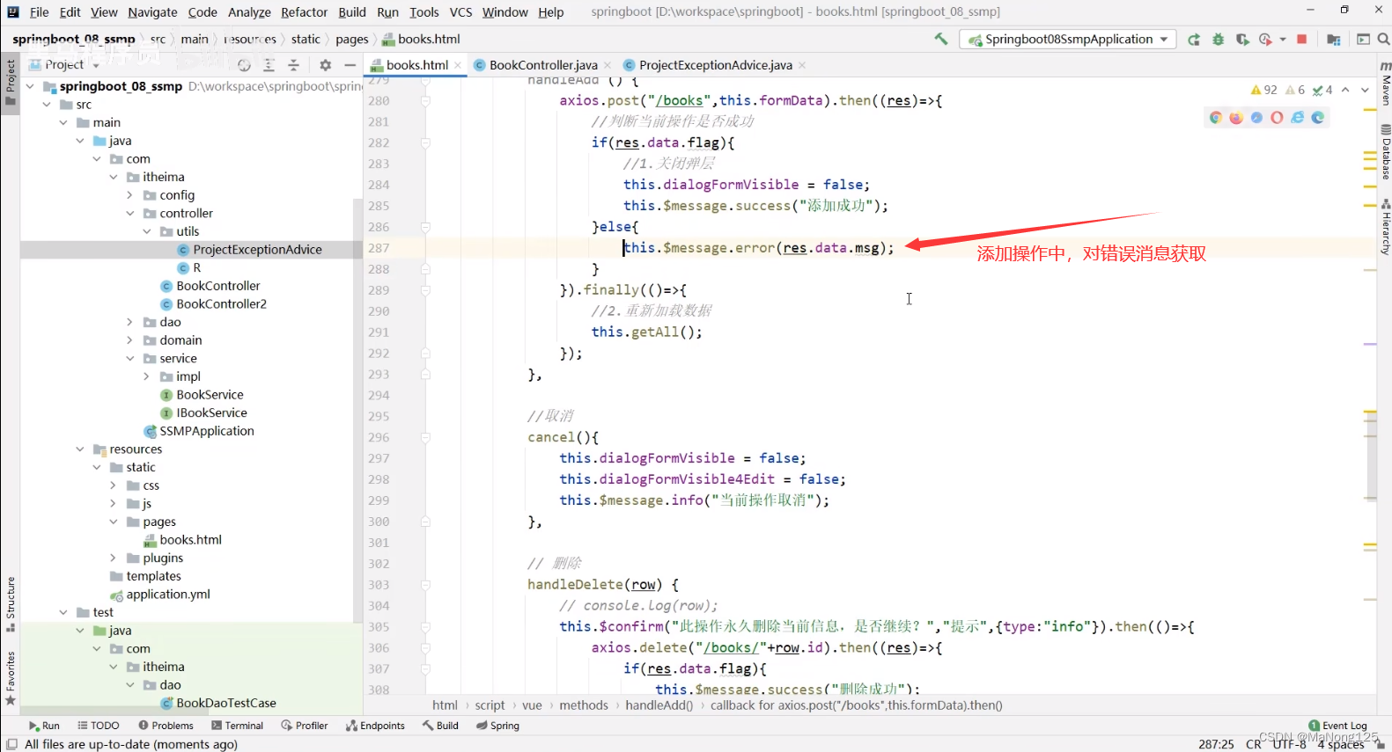Viewport: 1392px width, 752px height.
Task: Open the Problems tool window
Action: pyautogui.click(x=166, y=726)
